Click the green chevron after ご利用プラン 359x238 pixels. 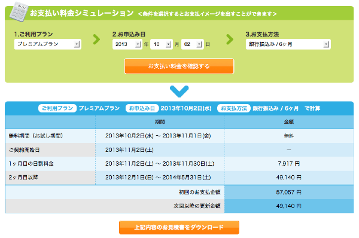tap(96, 39)
